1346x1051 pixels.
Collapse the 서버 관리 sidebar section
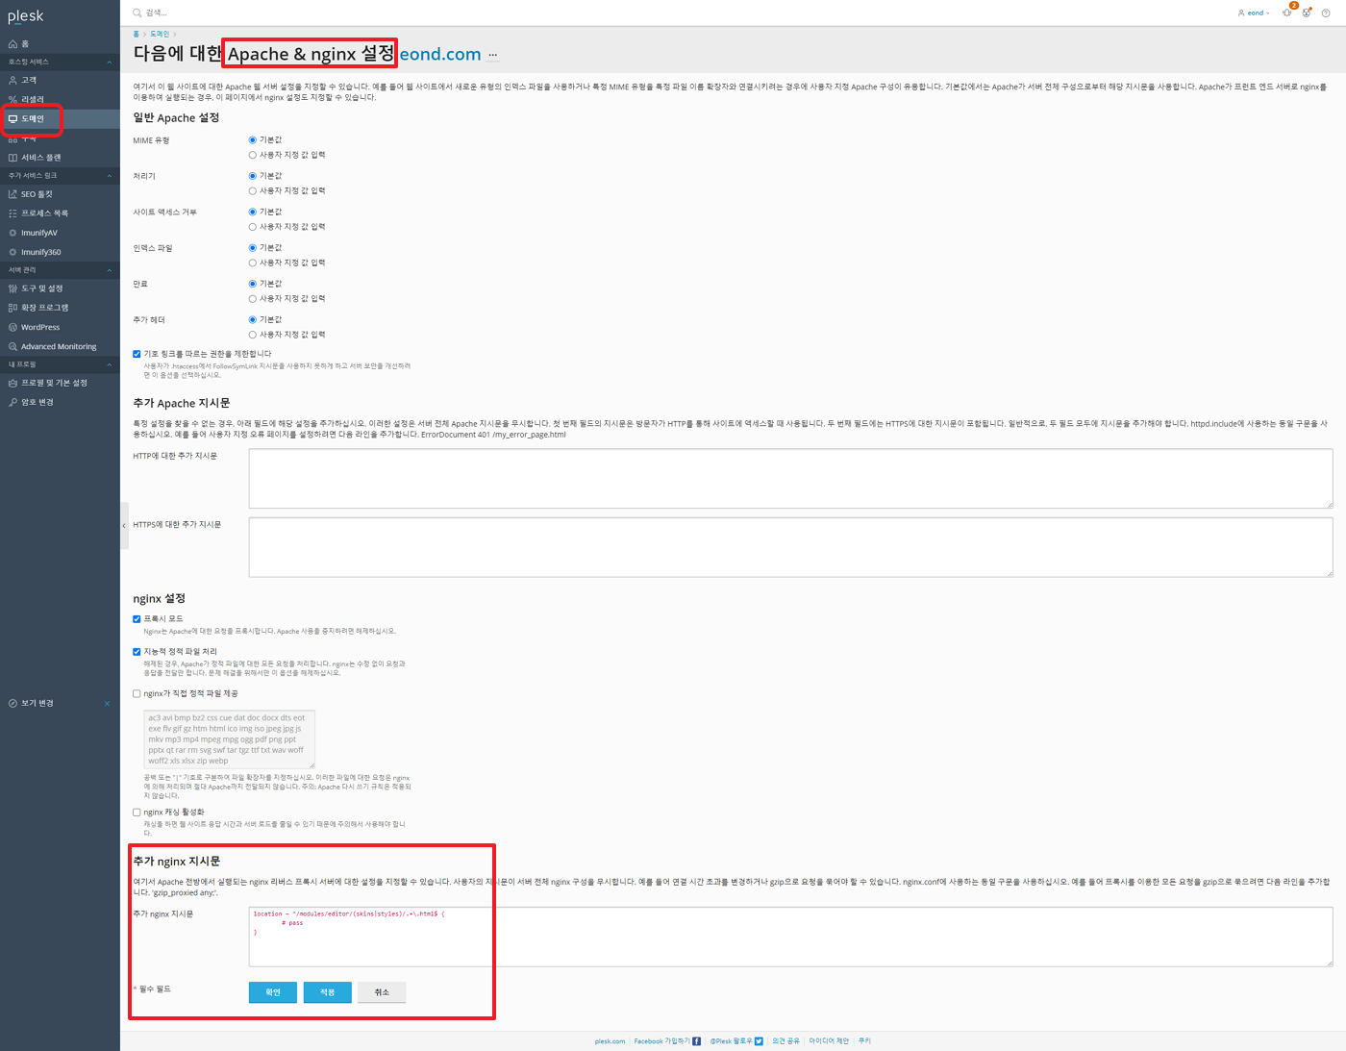click(x=109, y=270)
